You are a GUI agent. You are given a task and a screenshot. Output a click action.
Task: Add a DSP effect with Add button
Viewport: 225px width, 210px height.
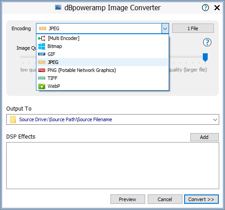(204, 137)
